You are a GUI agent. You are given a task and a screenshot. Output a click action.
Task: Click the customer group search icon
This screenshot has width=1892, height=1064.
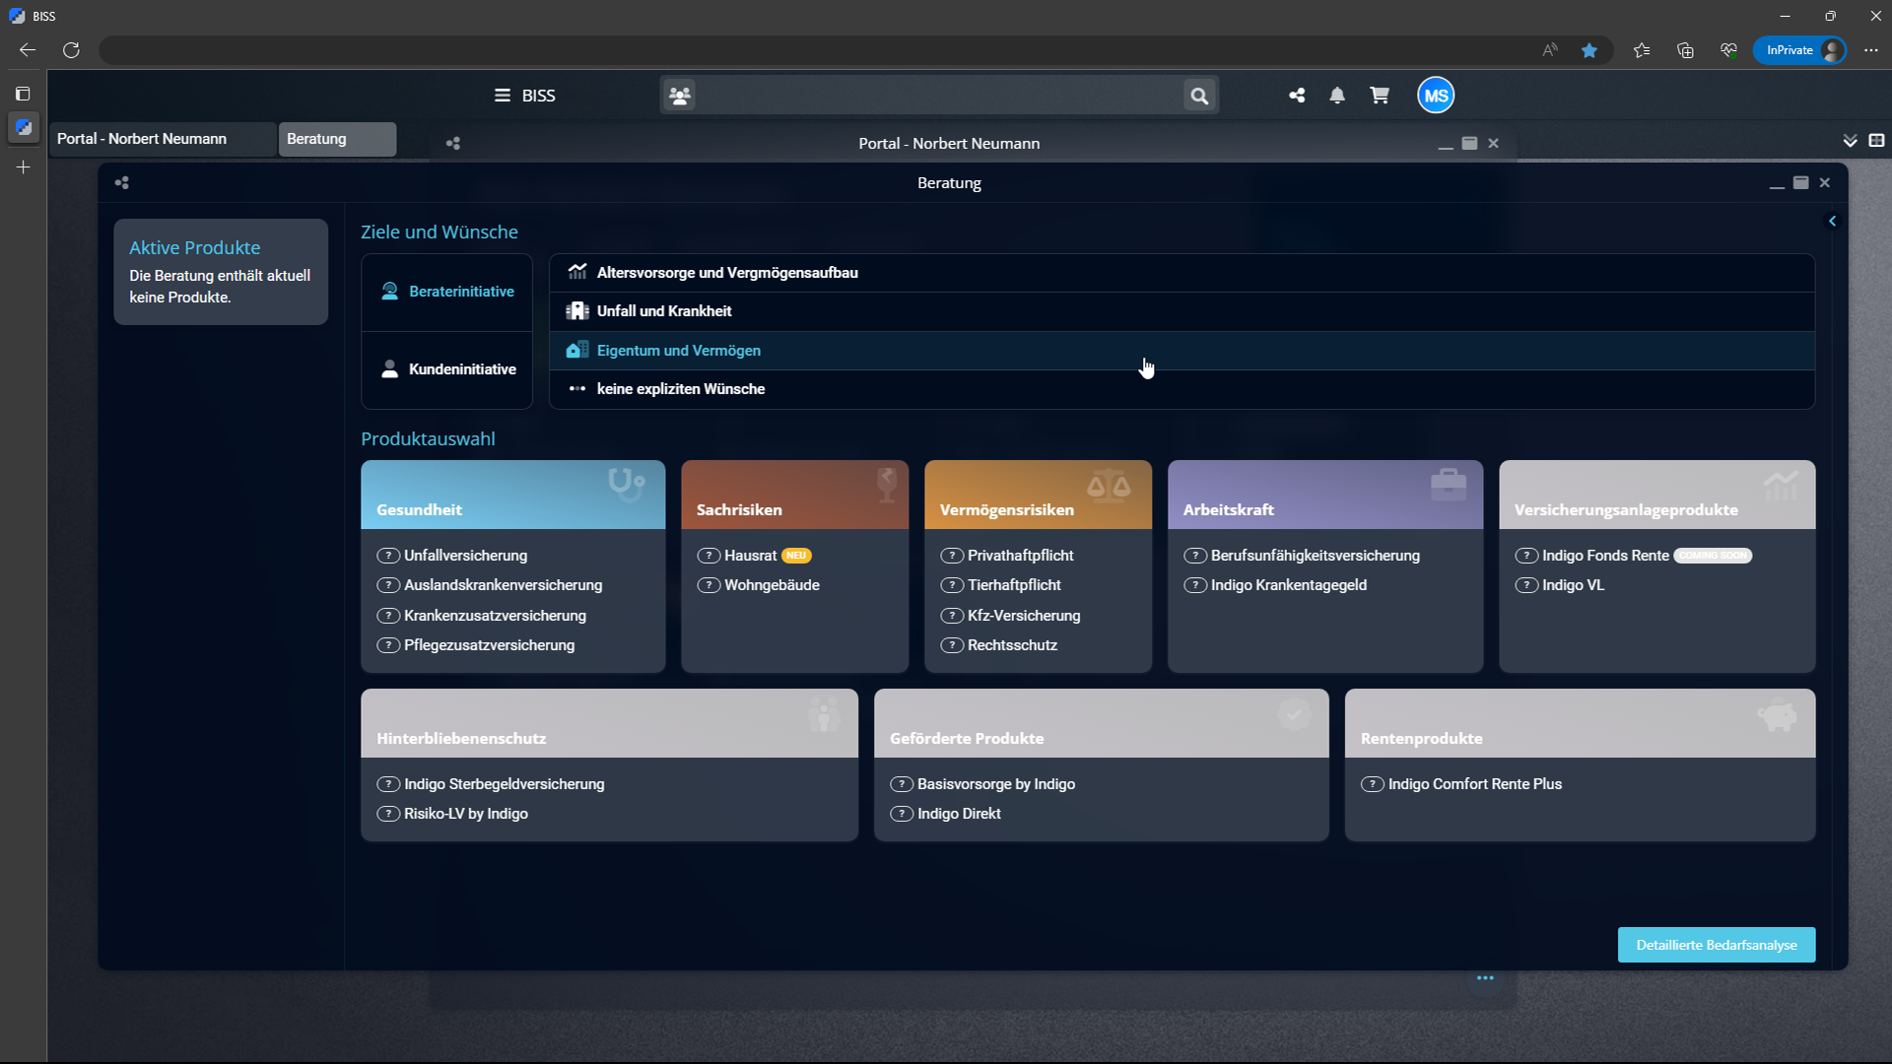(680, 96)
